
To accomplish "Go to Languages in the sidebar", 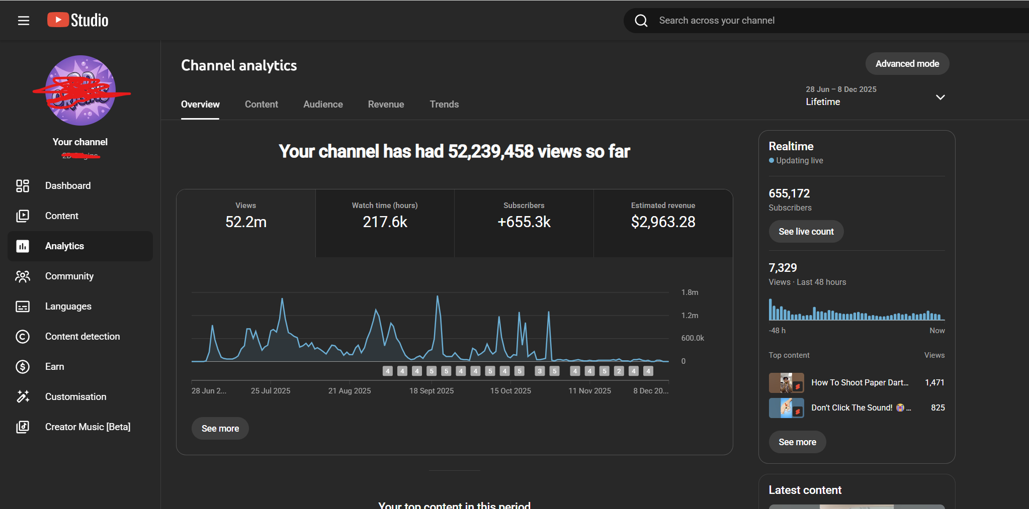I will (x=68, y=307).
